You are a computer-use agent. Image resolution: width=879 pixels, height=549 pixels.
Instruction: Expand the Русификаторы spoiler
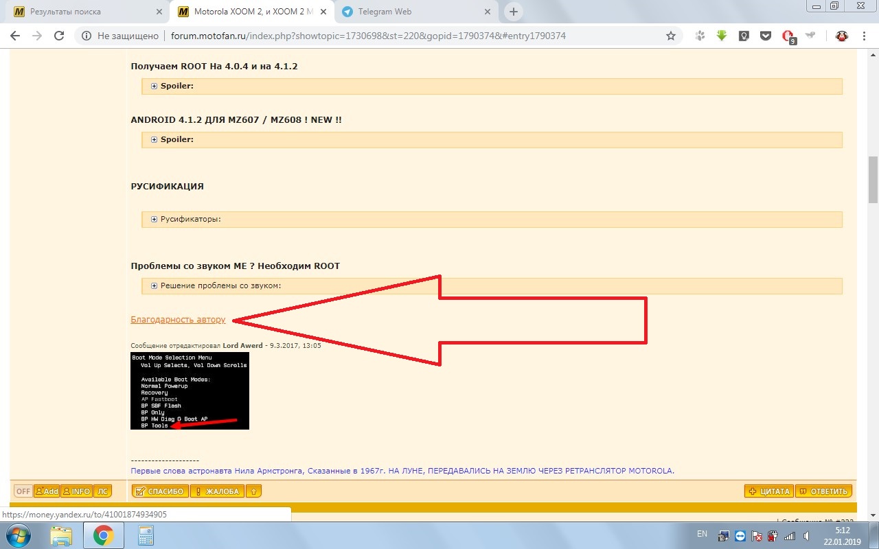click(154, 220)
